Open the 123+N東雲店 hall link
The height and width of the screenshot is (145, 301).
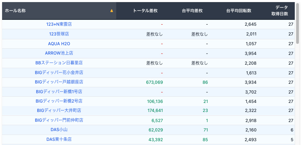[59, 24]
